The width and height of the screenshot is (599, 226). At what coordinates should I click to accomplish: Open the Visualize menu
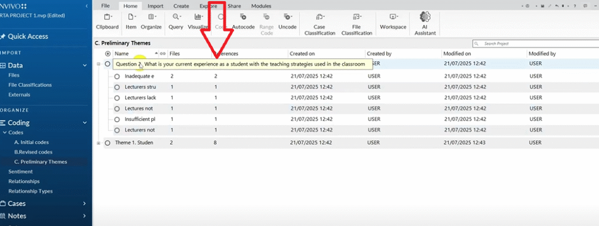click(x=198, y=22)
